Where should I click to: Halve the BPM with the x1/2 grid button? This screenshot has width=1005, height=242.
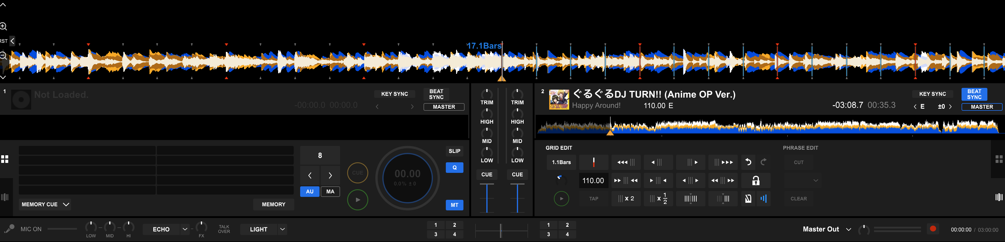click(658, 199)
